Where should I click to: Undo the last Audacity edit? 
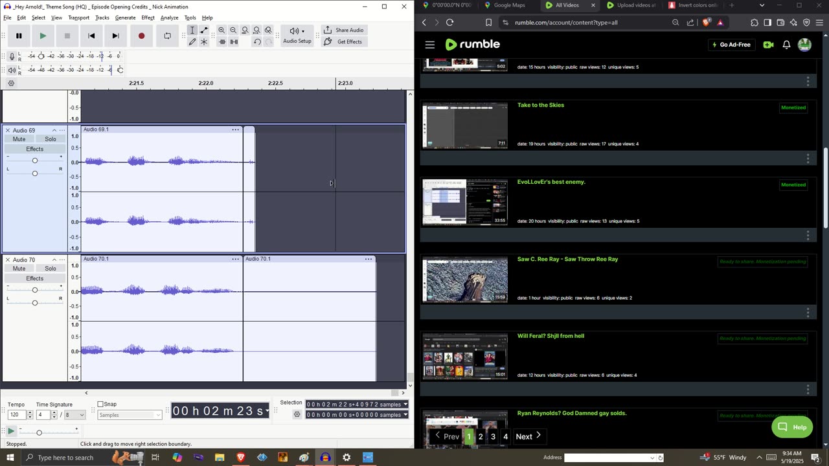click(257, 42)
